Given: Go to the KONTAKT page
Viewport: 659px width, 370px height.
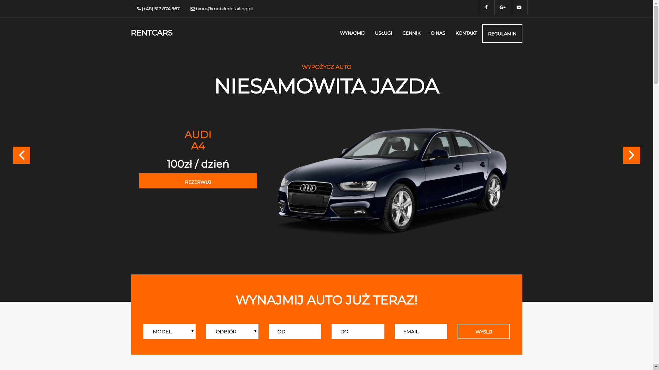Looking at the screenshot, I should (x=466, y=33).
